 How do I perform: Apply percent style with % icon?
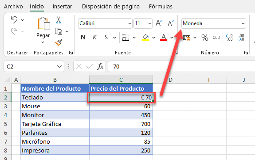(x=204, y=38)
